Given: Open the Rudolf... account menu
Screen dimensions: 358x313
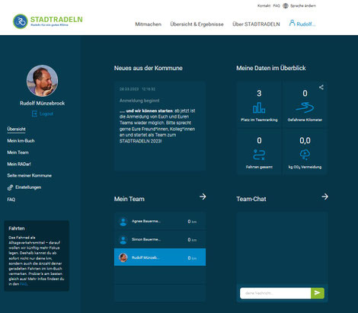Looking at the screenshot, I should click(x=306, y=24).
